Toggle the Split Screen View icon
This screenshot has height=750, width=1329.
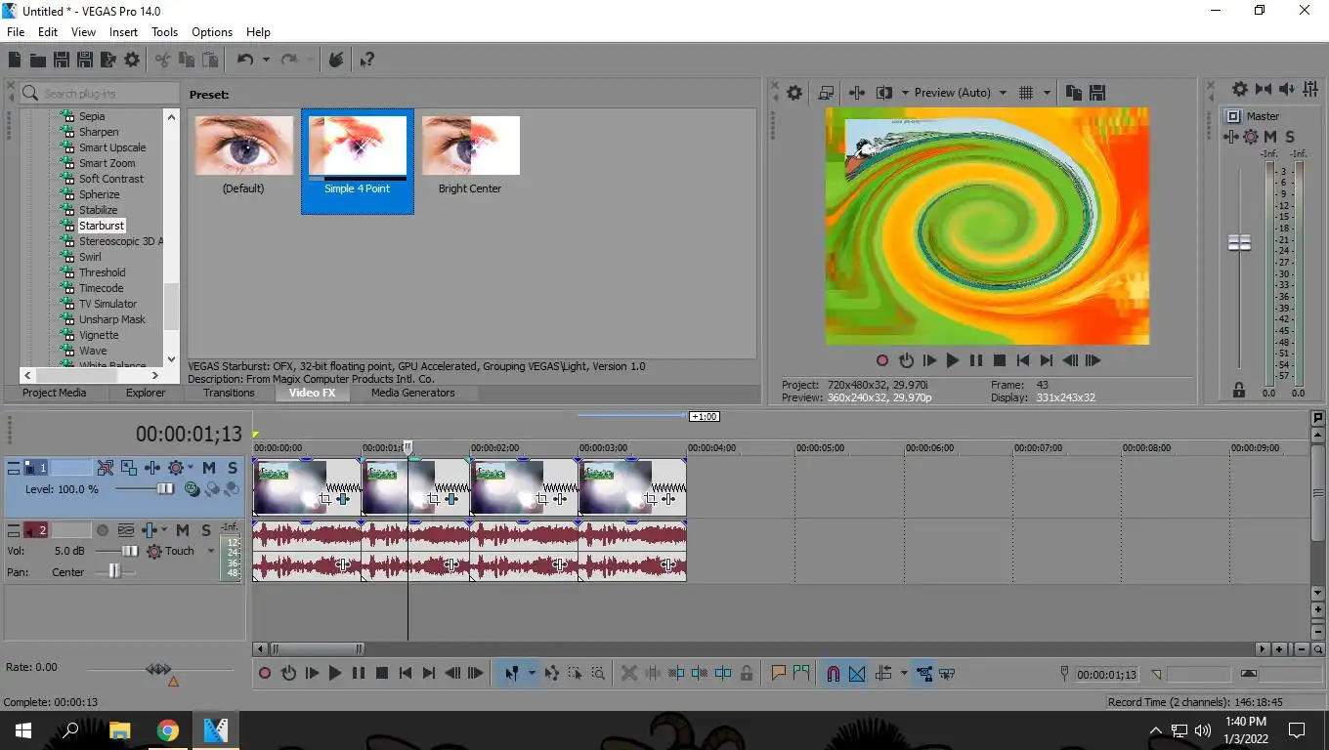click(884, 93)
